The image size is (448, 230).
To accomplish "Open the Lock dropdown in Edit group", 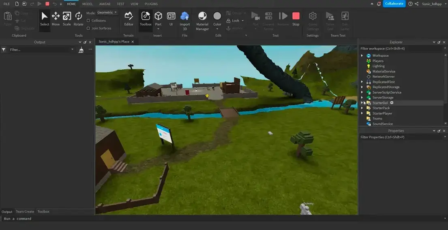I will click(x=238, y=21).
